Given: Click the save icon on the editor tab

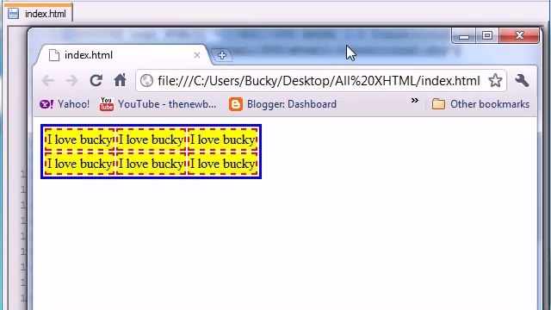Looking at the screenshot, I should [x=14, y=14].
